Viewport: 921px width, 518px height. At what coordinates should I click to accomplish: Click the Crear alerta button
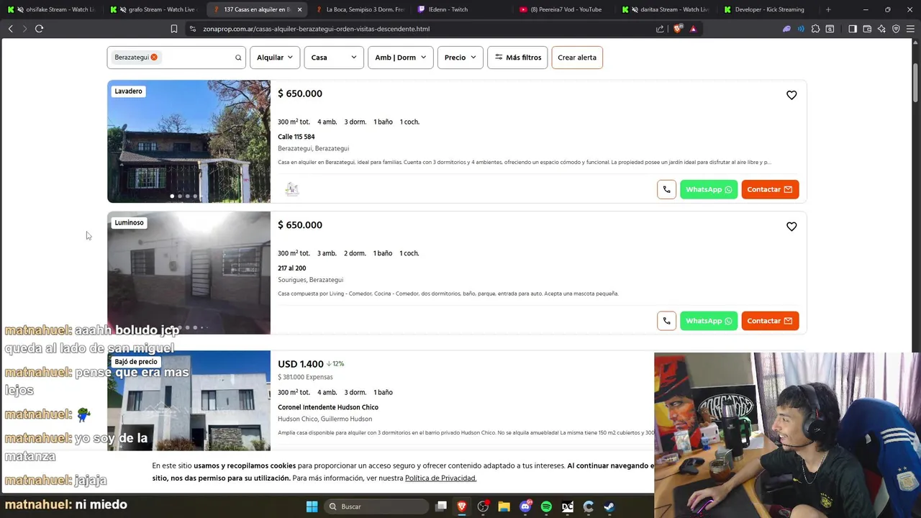(577, 58)
